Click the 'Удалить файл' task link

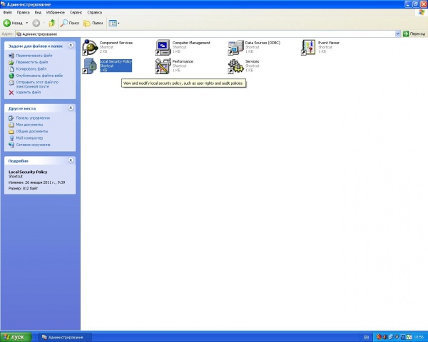click(x=29, y=93)
